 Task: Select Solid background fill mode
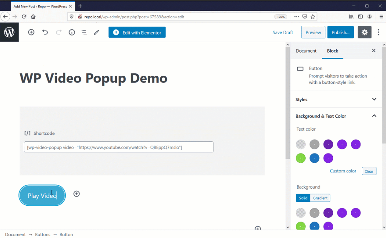click(x=303, y=198)
